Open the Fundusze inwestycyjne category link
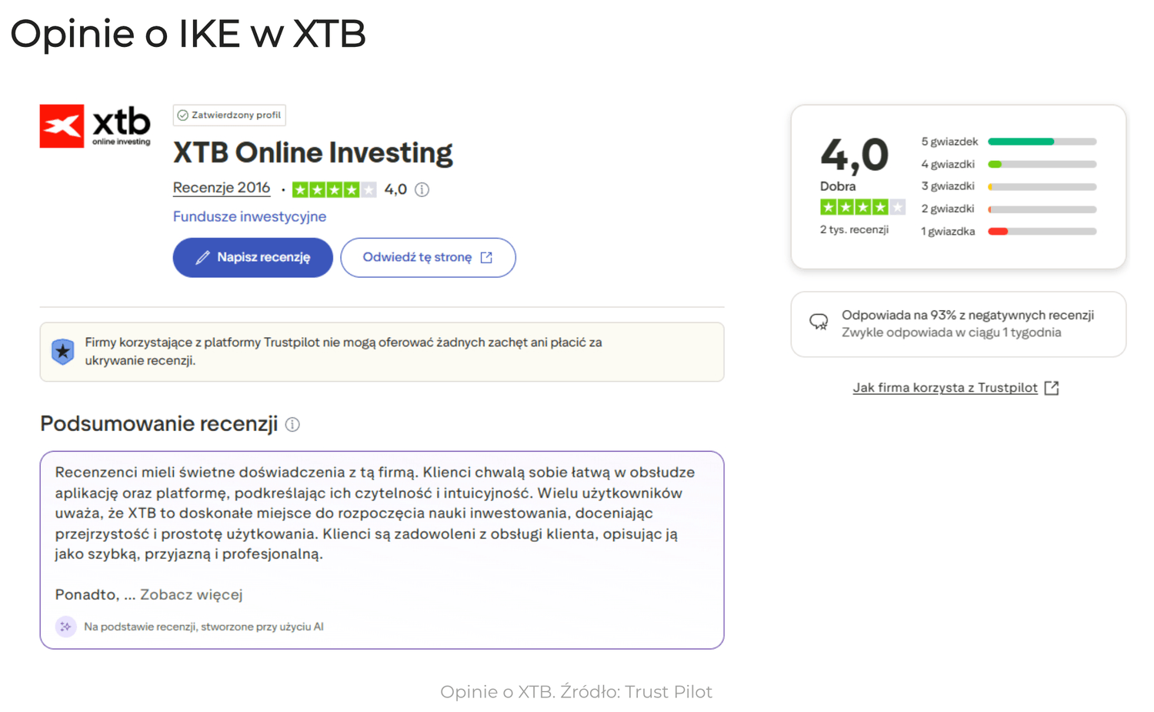The width and height of the screenshot is (1154, 712). coord(249,216)
